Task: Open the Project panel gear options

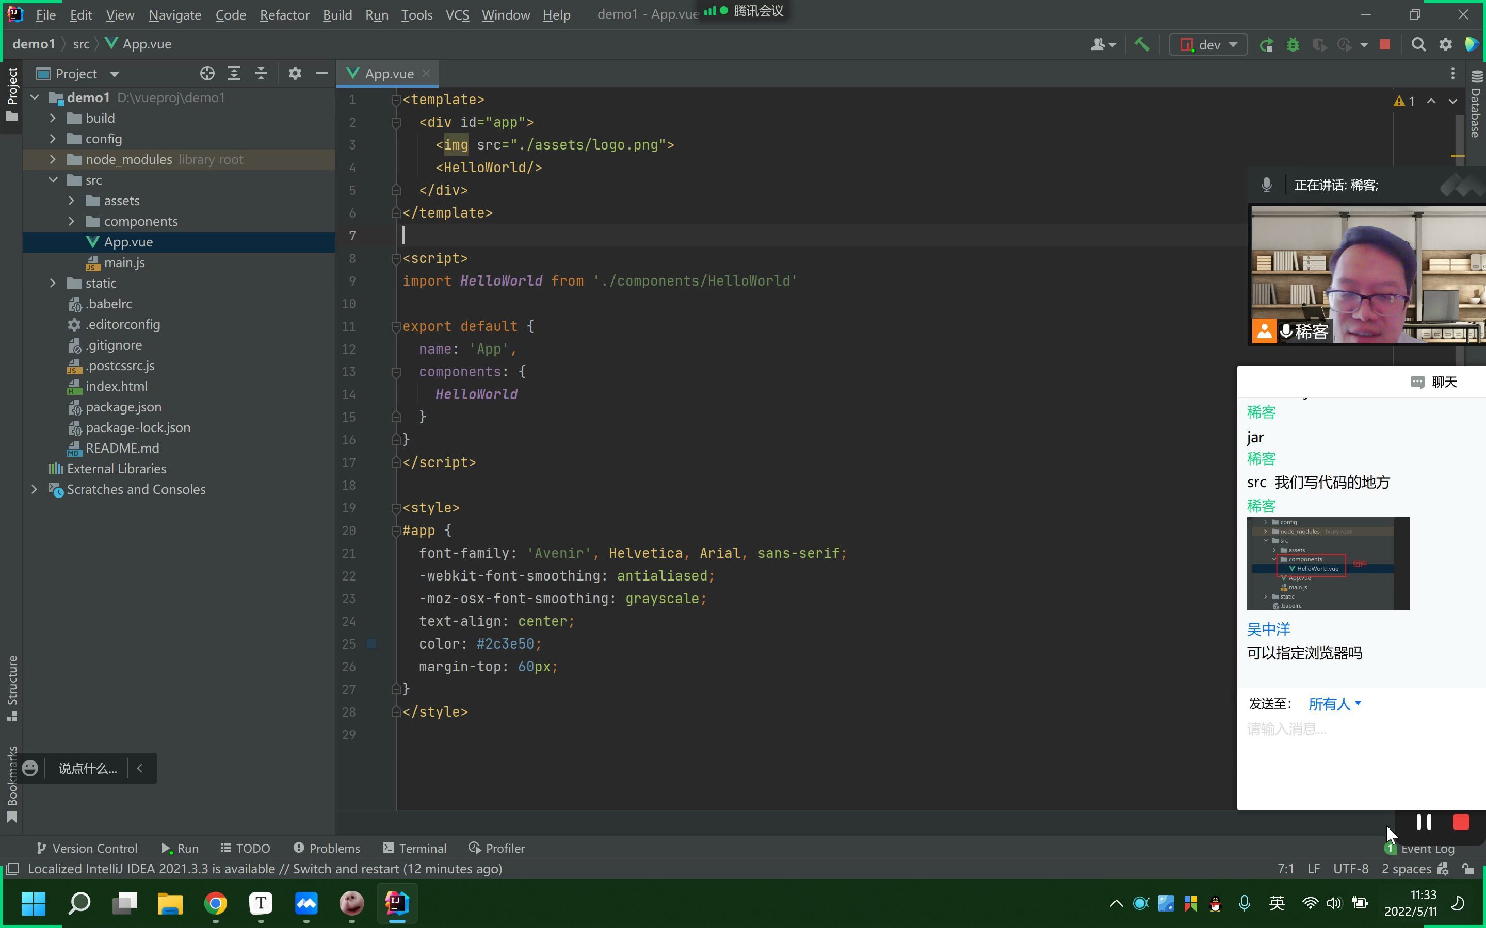Action: click(x=295, y=74)
